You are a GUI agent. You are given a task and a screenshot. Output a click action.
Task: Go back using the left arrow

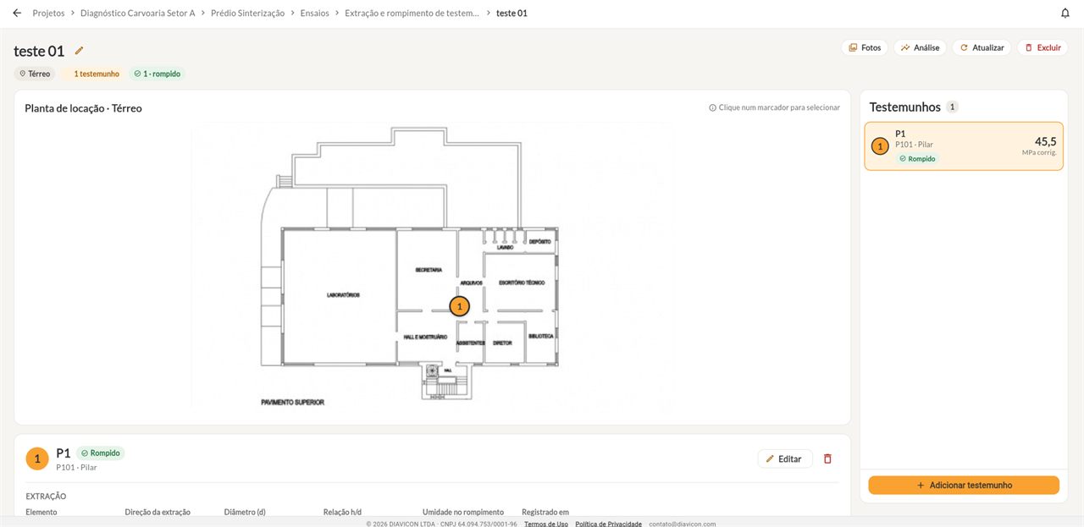17,13
